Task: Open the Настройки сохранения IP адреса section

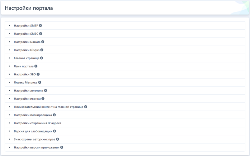Action: (x=37, y=123)
